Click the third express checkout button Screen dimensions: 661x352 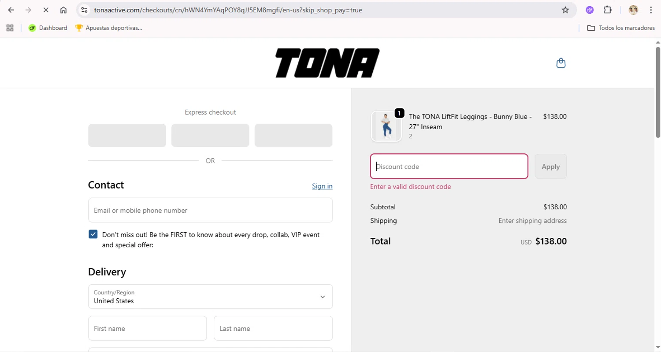click(293, 135)
